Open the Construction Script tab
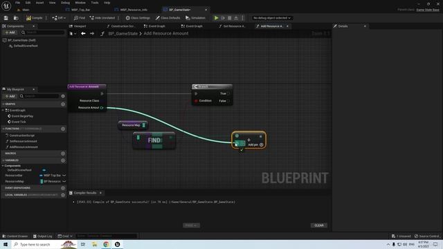443x249 pixels. click(x=123, y=26)
